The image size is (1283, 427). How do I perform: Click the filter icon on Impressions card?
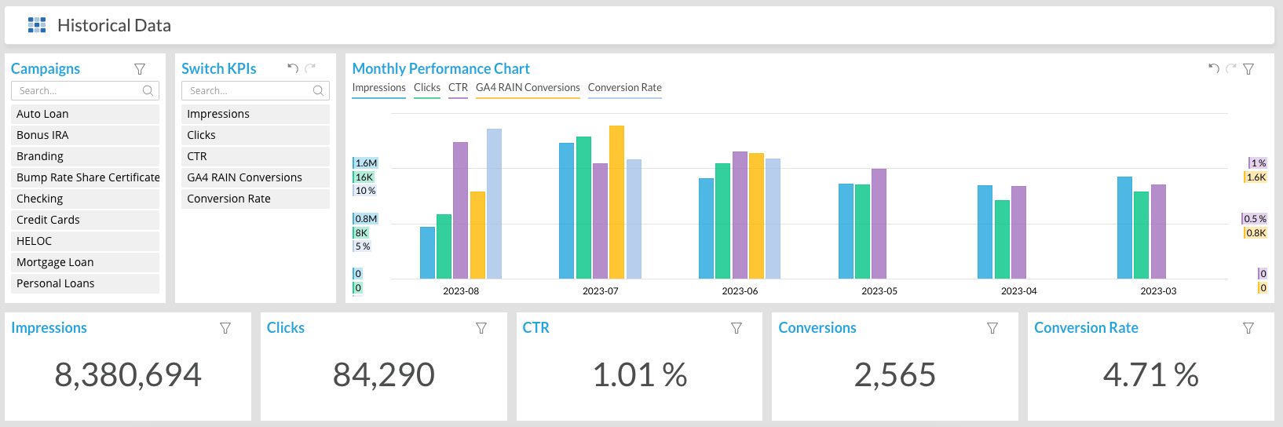[x=225, y=328]
